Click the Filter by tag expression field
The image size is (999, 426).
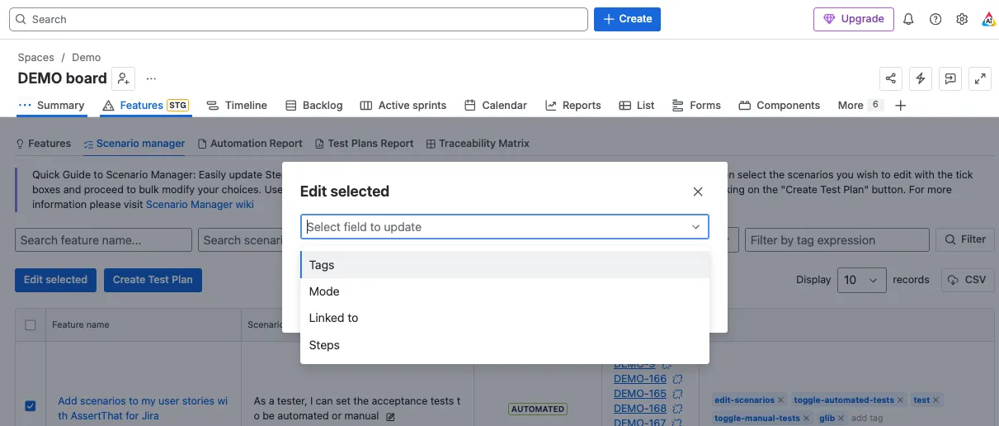(x=837, y=240)
